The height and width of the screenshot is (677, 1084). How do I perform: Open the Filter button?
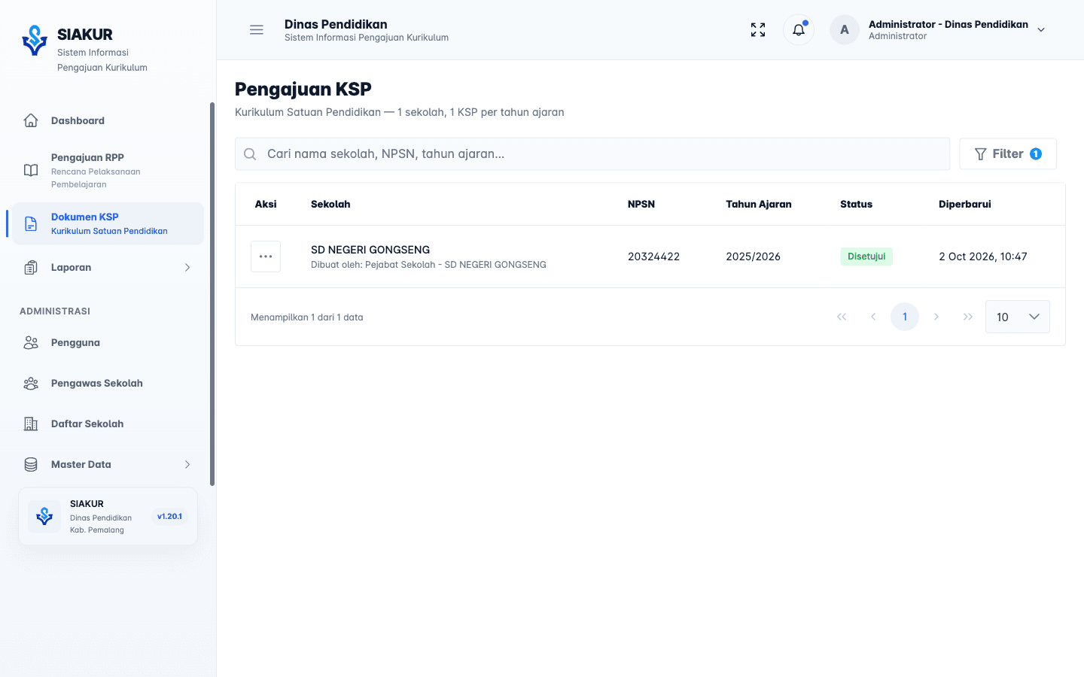point(1008,153)
